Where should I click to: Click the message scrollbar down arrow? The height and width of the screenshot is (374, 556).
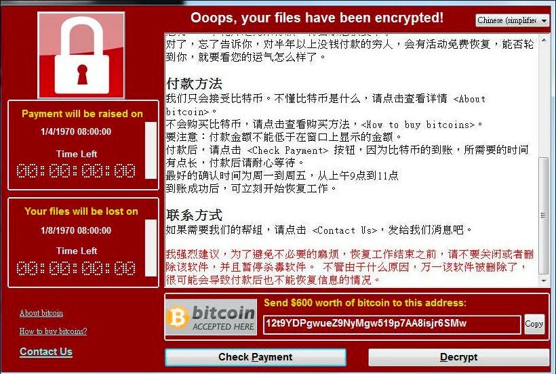[x=544, y=281]
